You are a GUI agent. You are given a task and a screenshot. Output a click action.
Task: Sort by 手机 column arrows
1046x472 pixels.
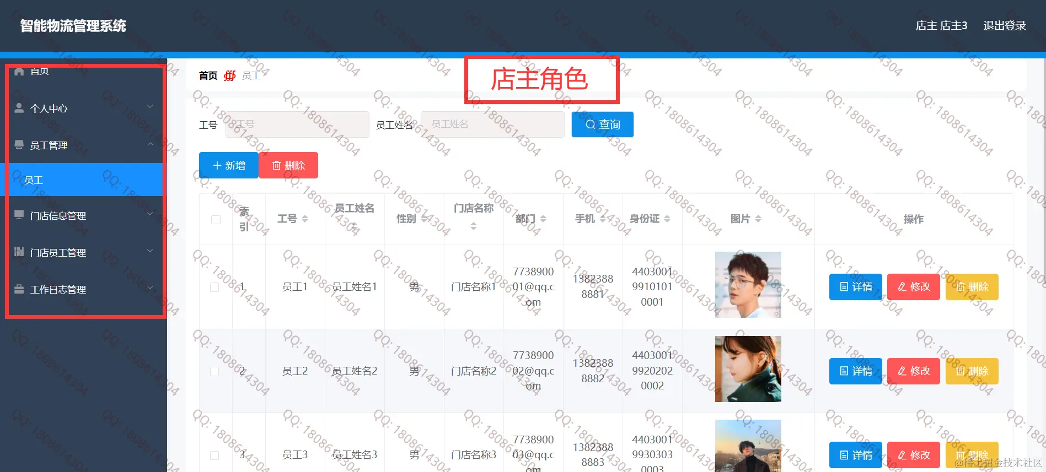pos(603,219)
